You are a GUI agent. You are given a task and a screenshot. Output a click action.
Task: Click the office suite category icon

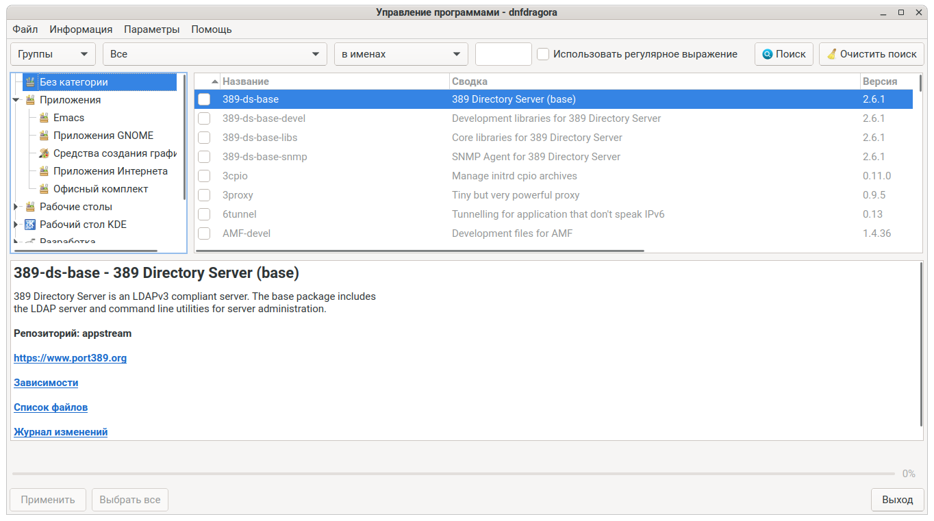coord(44,189)
